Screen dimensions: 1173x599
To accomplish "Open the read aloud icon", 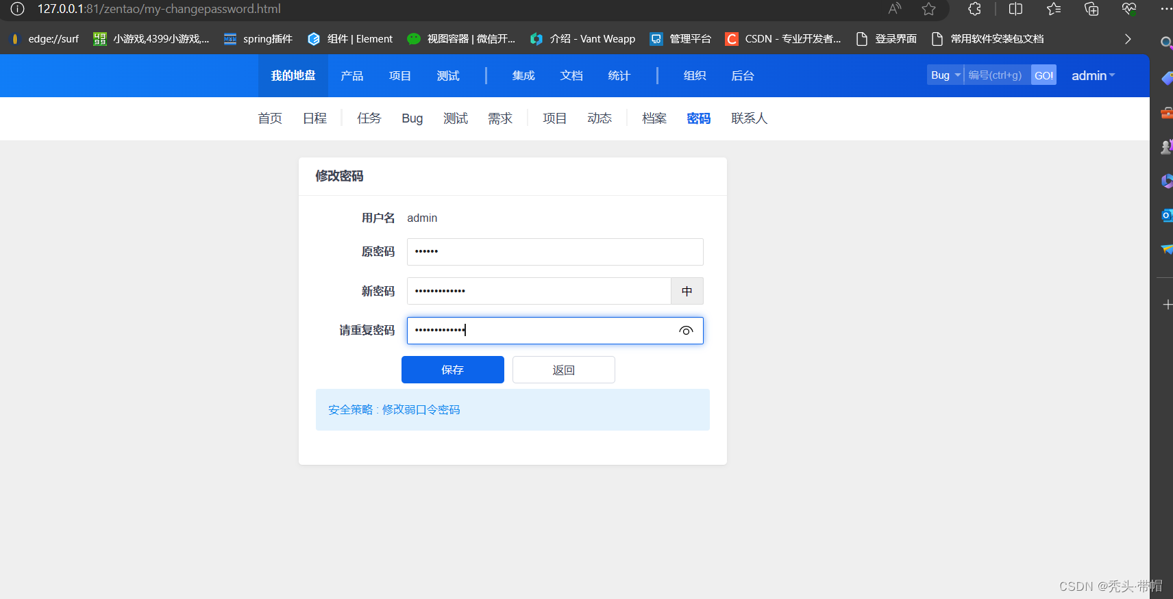I will click(x=894, y=9).
